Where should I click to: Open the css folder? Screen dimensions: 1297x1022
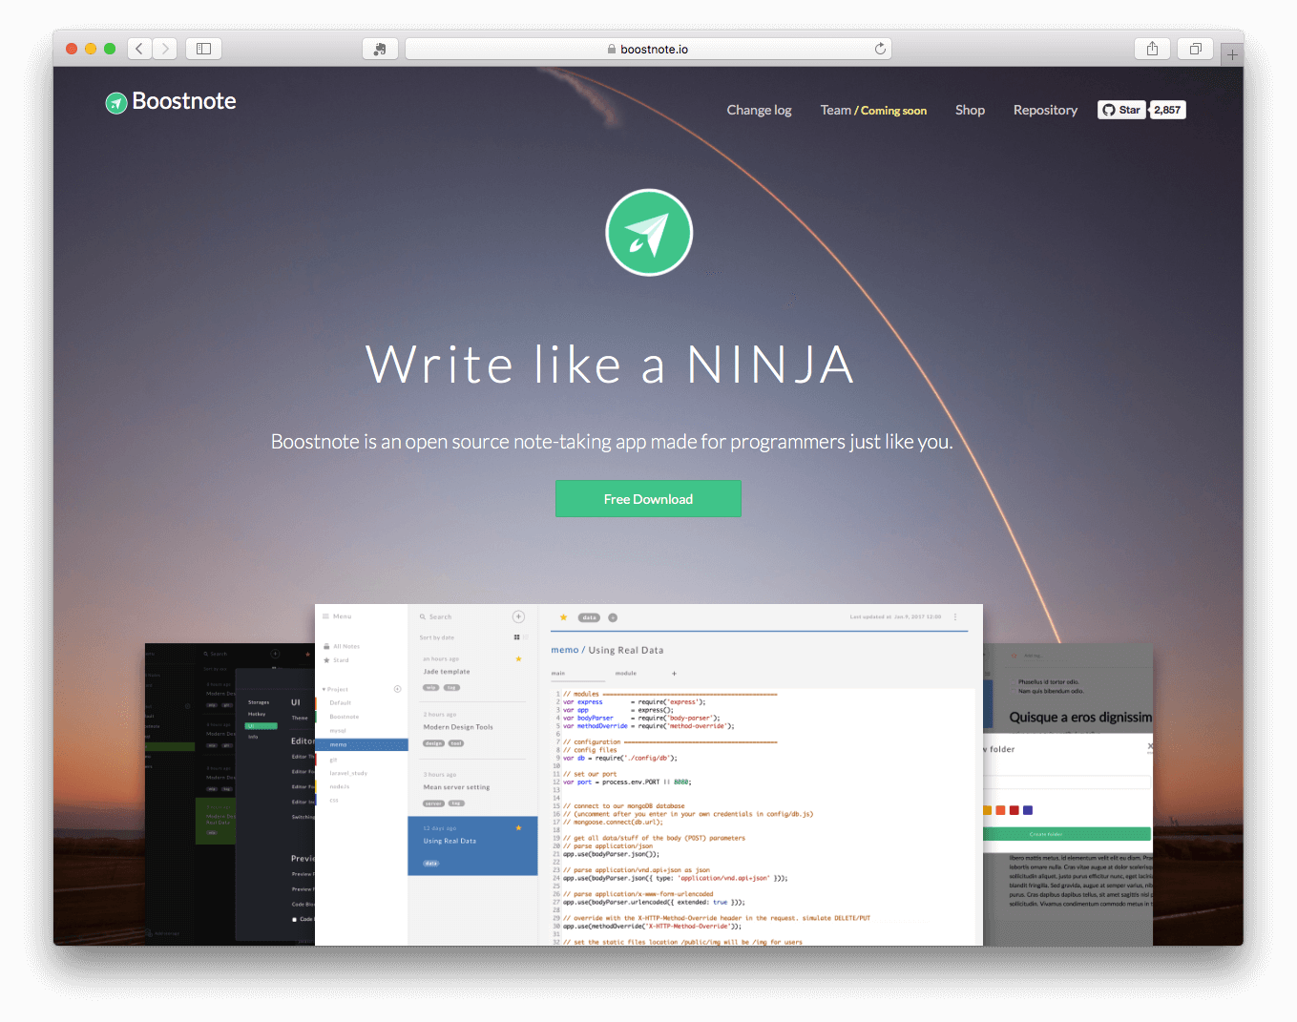(x=334, y=801)
